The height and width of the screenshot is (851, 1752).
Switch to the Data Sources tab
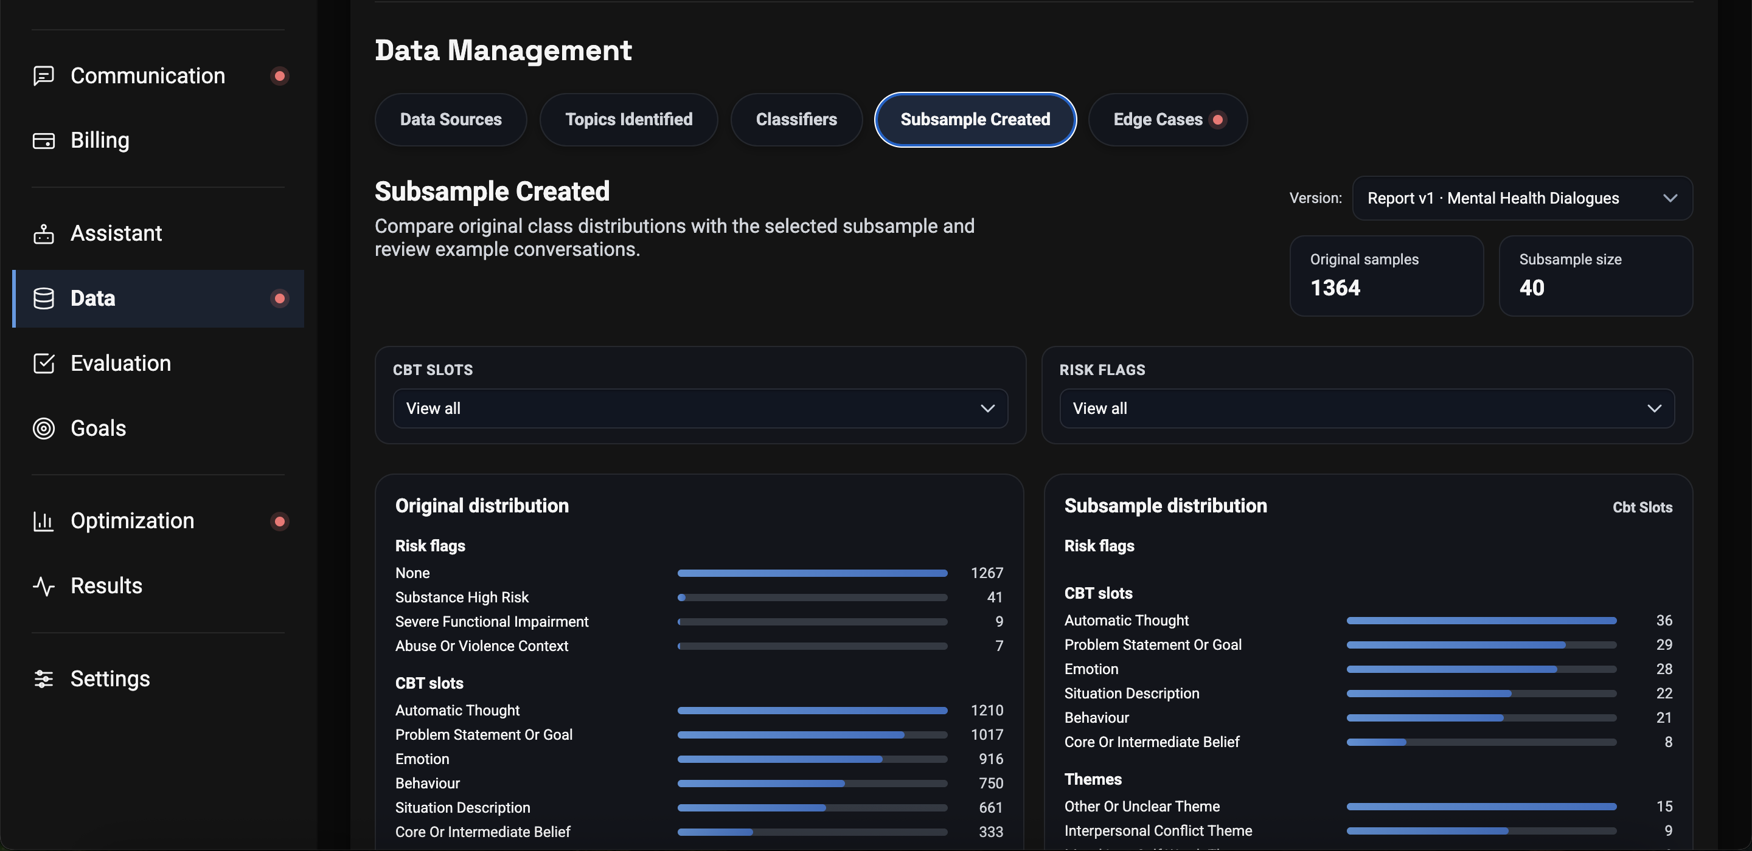pos(450,120)
